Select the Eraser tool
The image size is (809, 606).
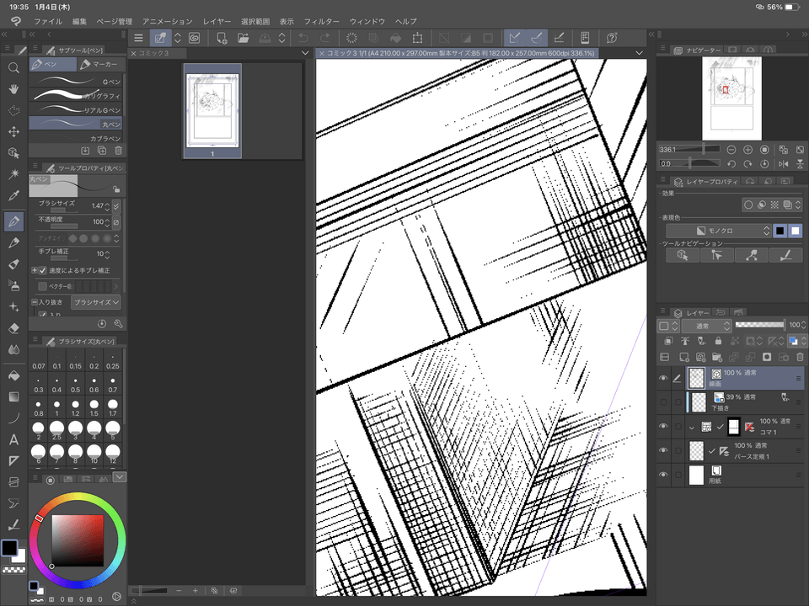coord(13,328)
